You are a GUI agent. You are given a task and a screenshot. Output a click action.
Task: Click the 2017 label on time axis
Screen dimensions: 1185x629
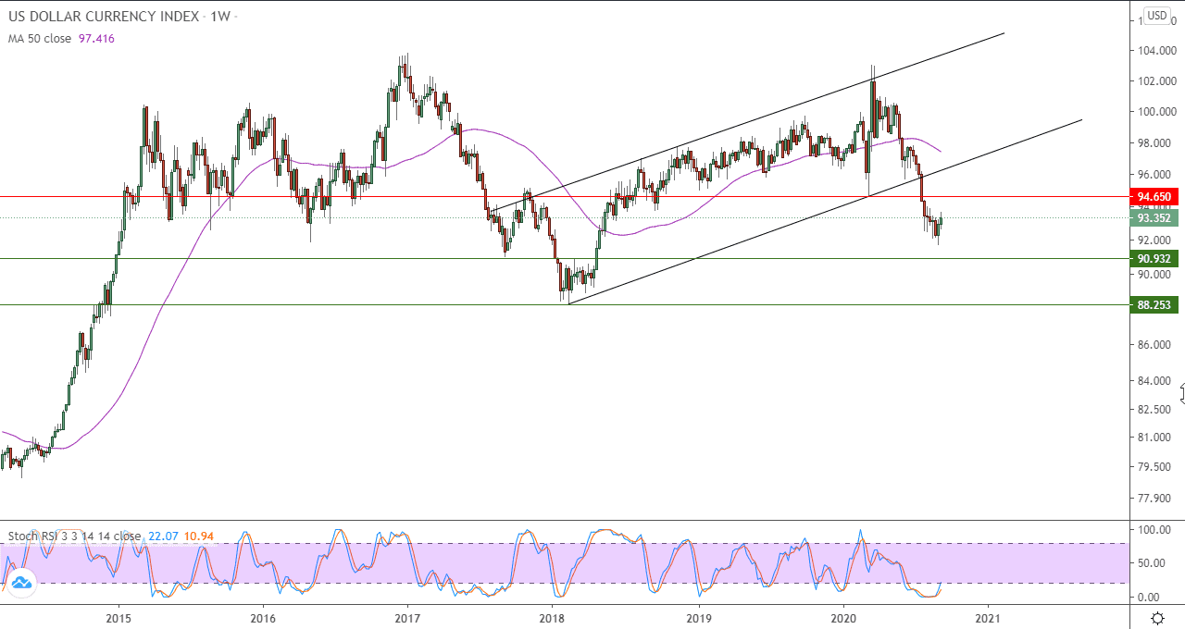407,618
